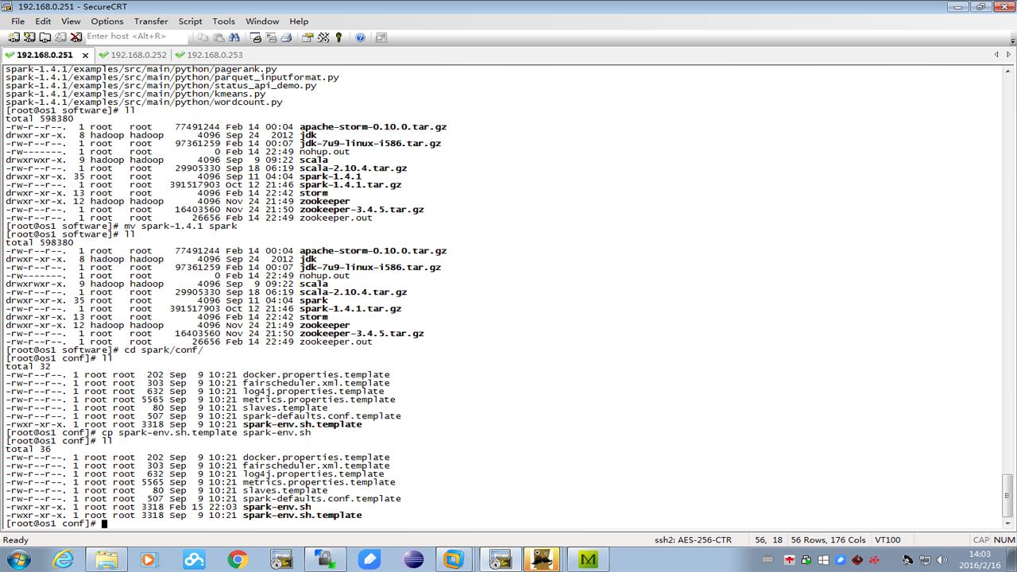Open Help with the blue question icon
Image resolution: width=1017 pixels, height=572 pixels.
(x=360, y=37)
